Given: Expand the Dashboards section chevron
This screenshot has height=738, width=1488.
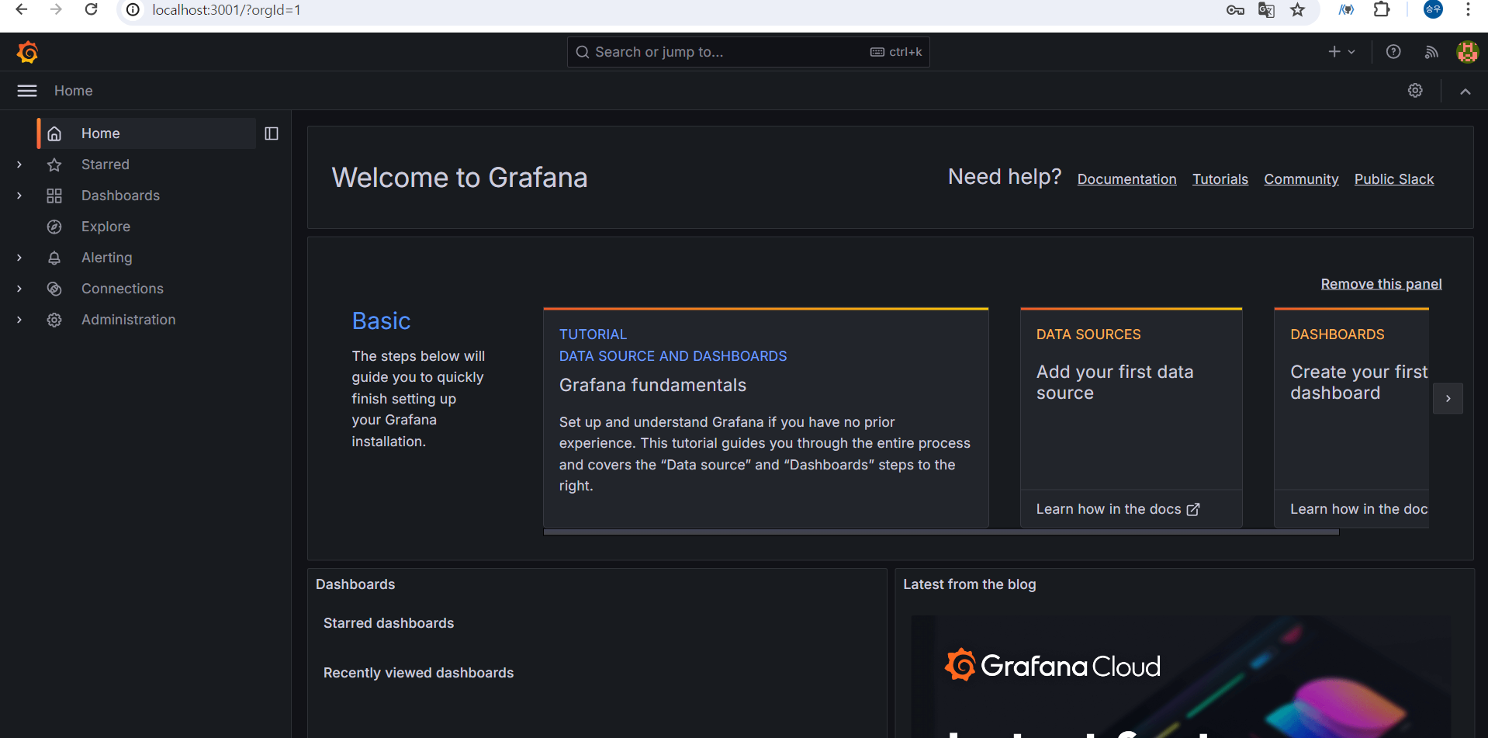Looking at the screenshot, I should coord(19,196).
